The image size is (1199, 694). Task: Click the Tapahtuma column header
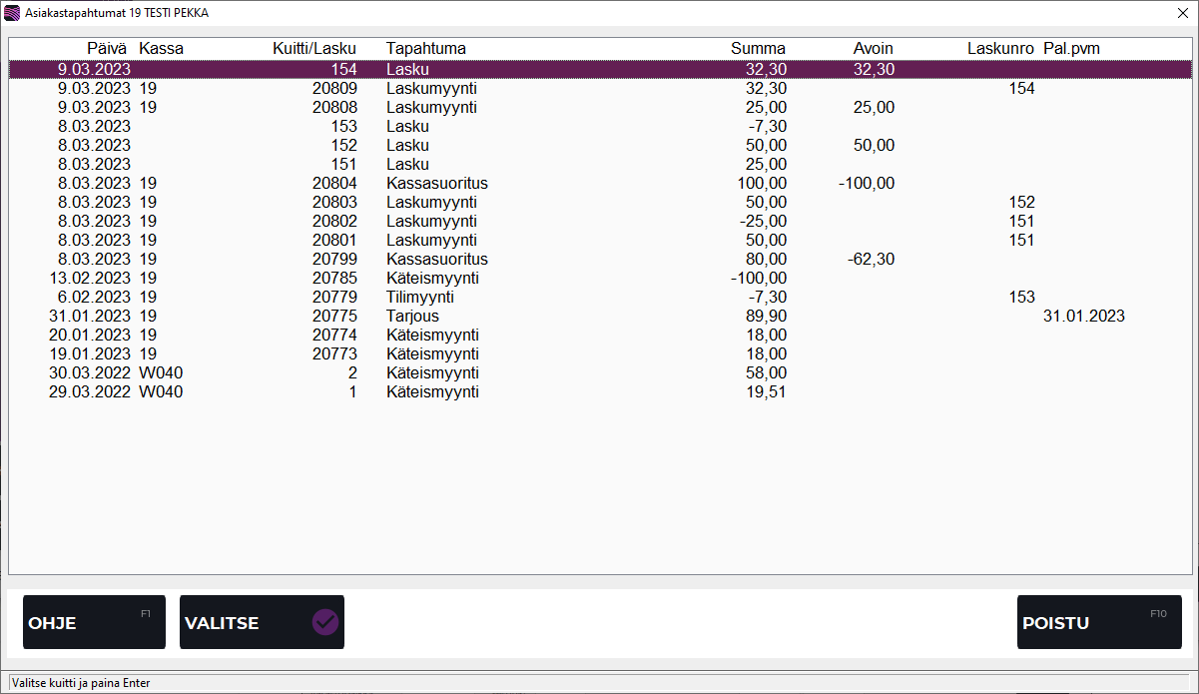[426, 49]
